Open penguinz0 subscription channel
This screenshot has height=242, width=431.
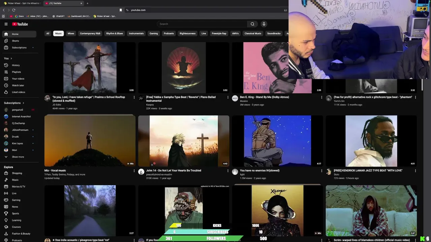click(x=19, y=110)
